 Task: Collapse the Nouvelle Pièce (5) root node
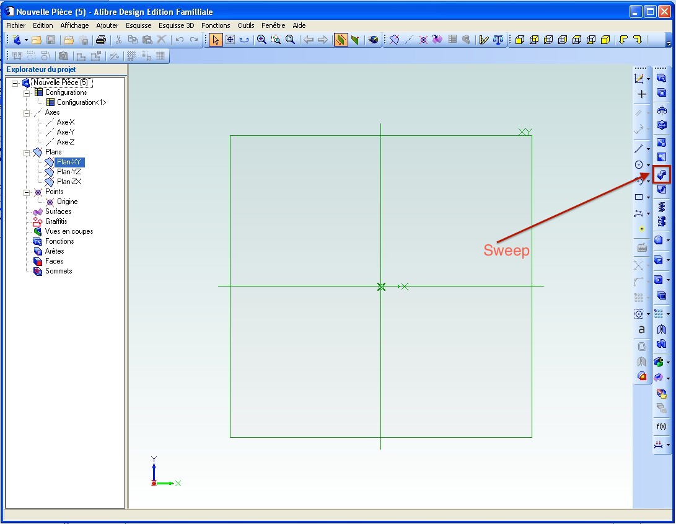15,83
